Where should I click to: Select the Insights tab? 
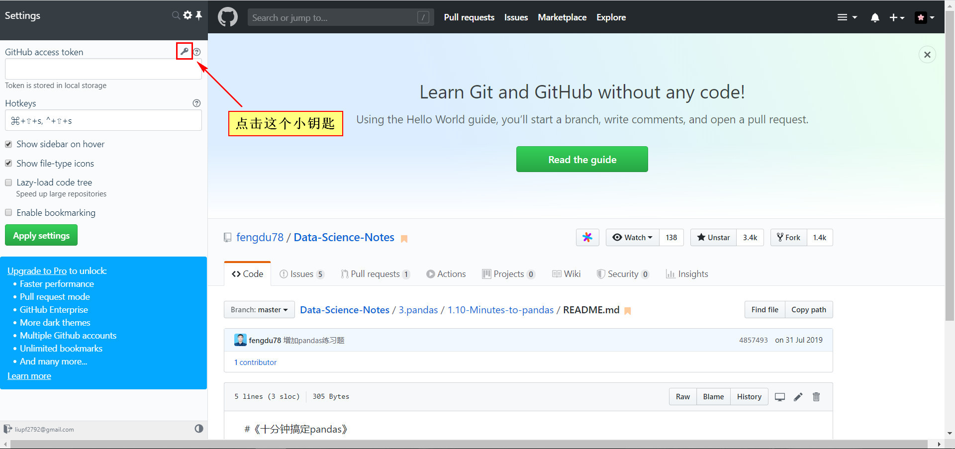687,274
